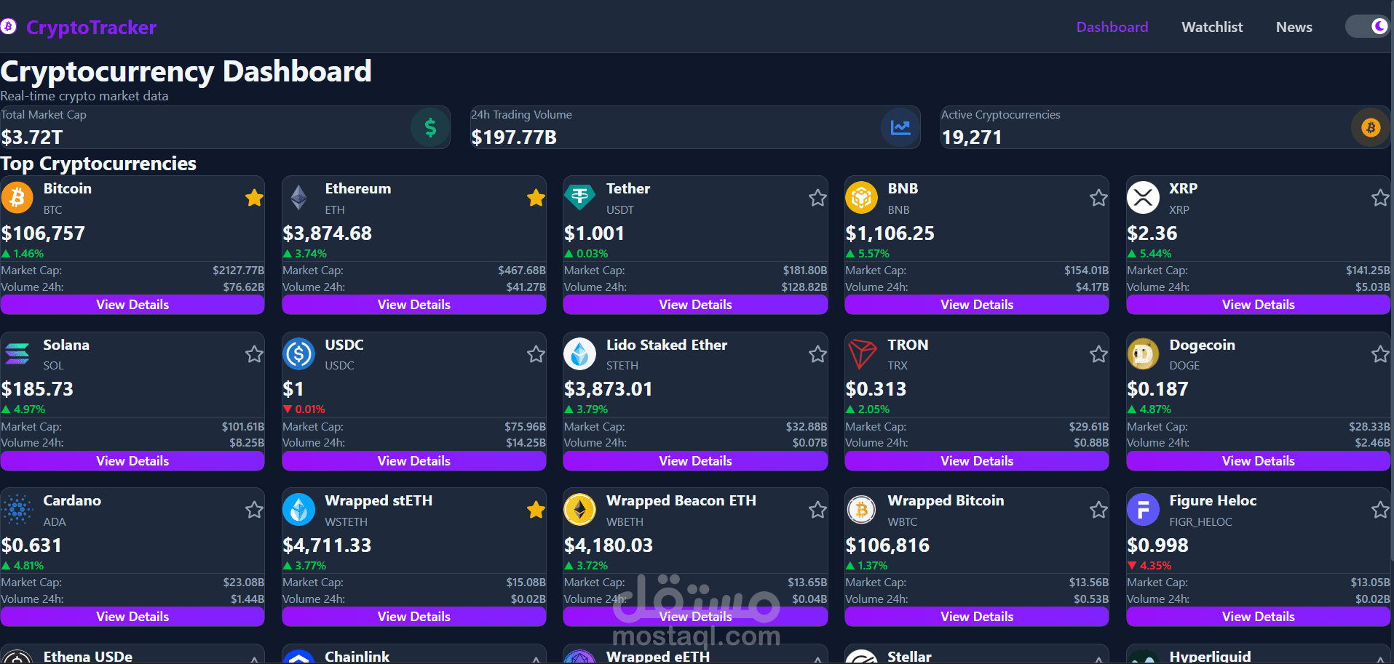Star Dogecoin for watchlist
This screenshot has height=664, width=1394.
click(1380, 354)
